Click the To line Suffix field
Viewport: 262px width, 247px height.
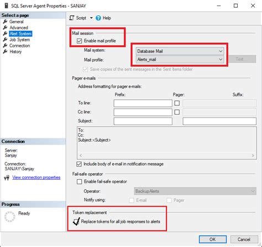coord(219,103)
